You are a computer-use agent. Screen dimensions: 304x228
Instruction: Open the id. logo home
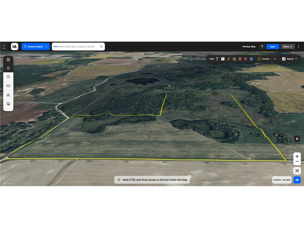[15, 47]
